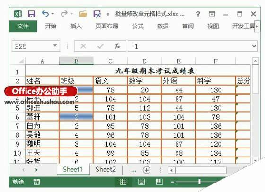Switch to the 视图 View tab
Screen dimensions: 265x192
(213, 26)
